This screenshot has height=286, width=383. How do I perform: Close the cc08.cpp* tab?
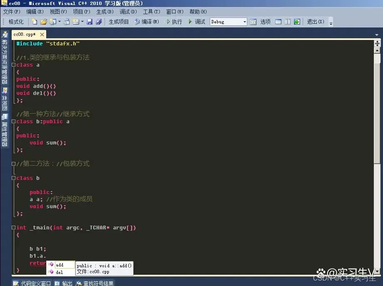click(x=42, y=35)
